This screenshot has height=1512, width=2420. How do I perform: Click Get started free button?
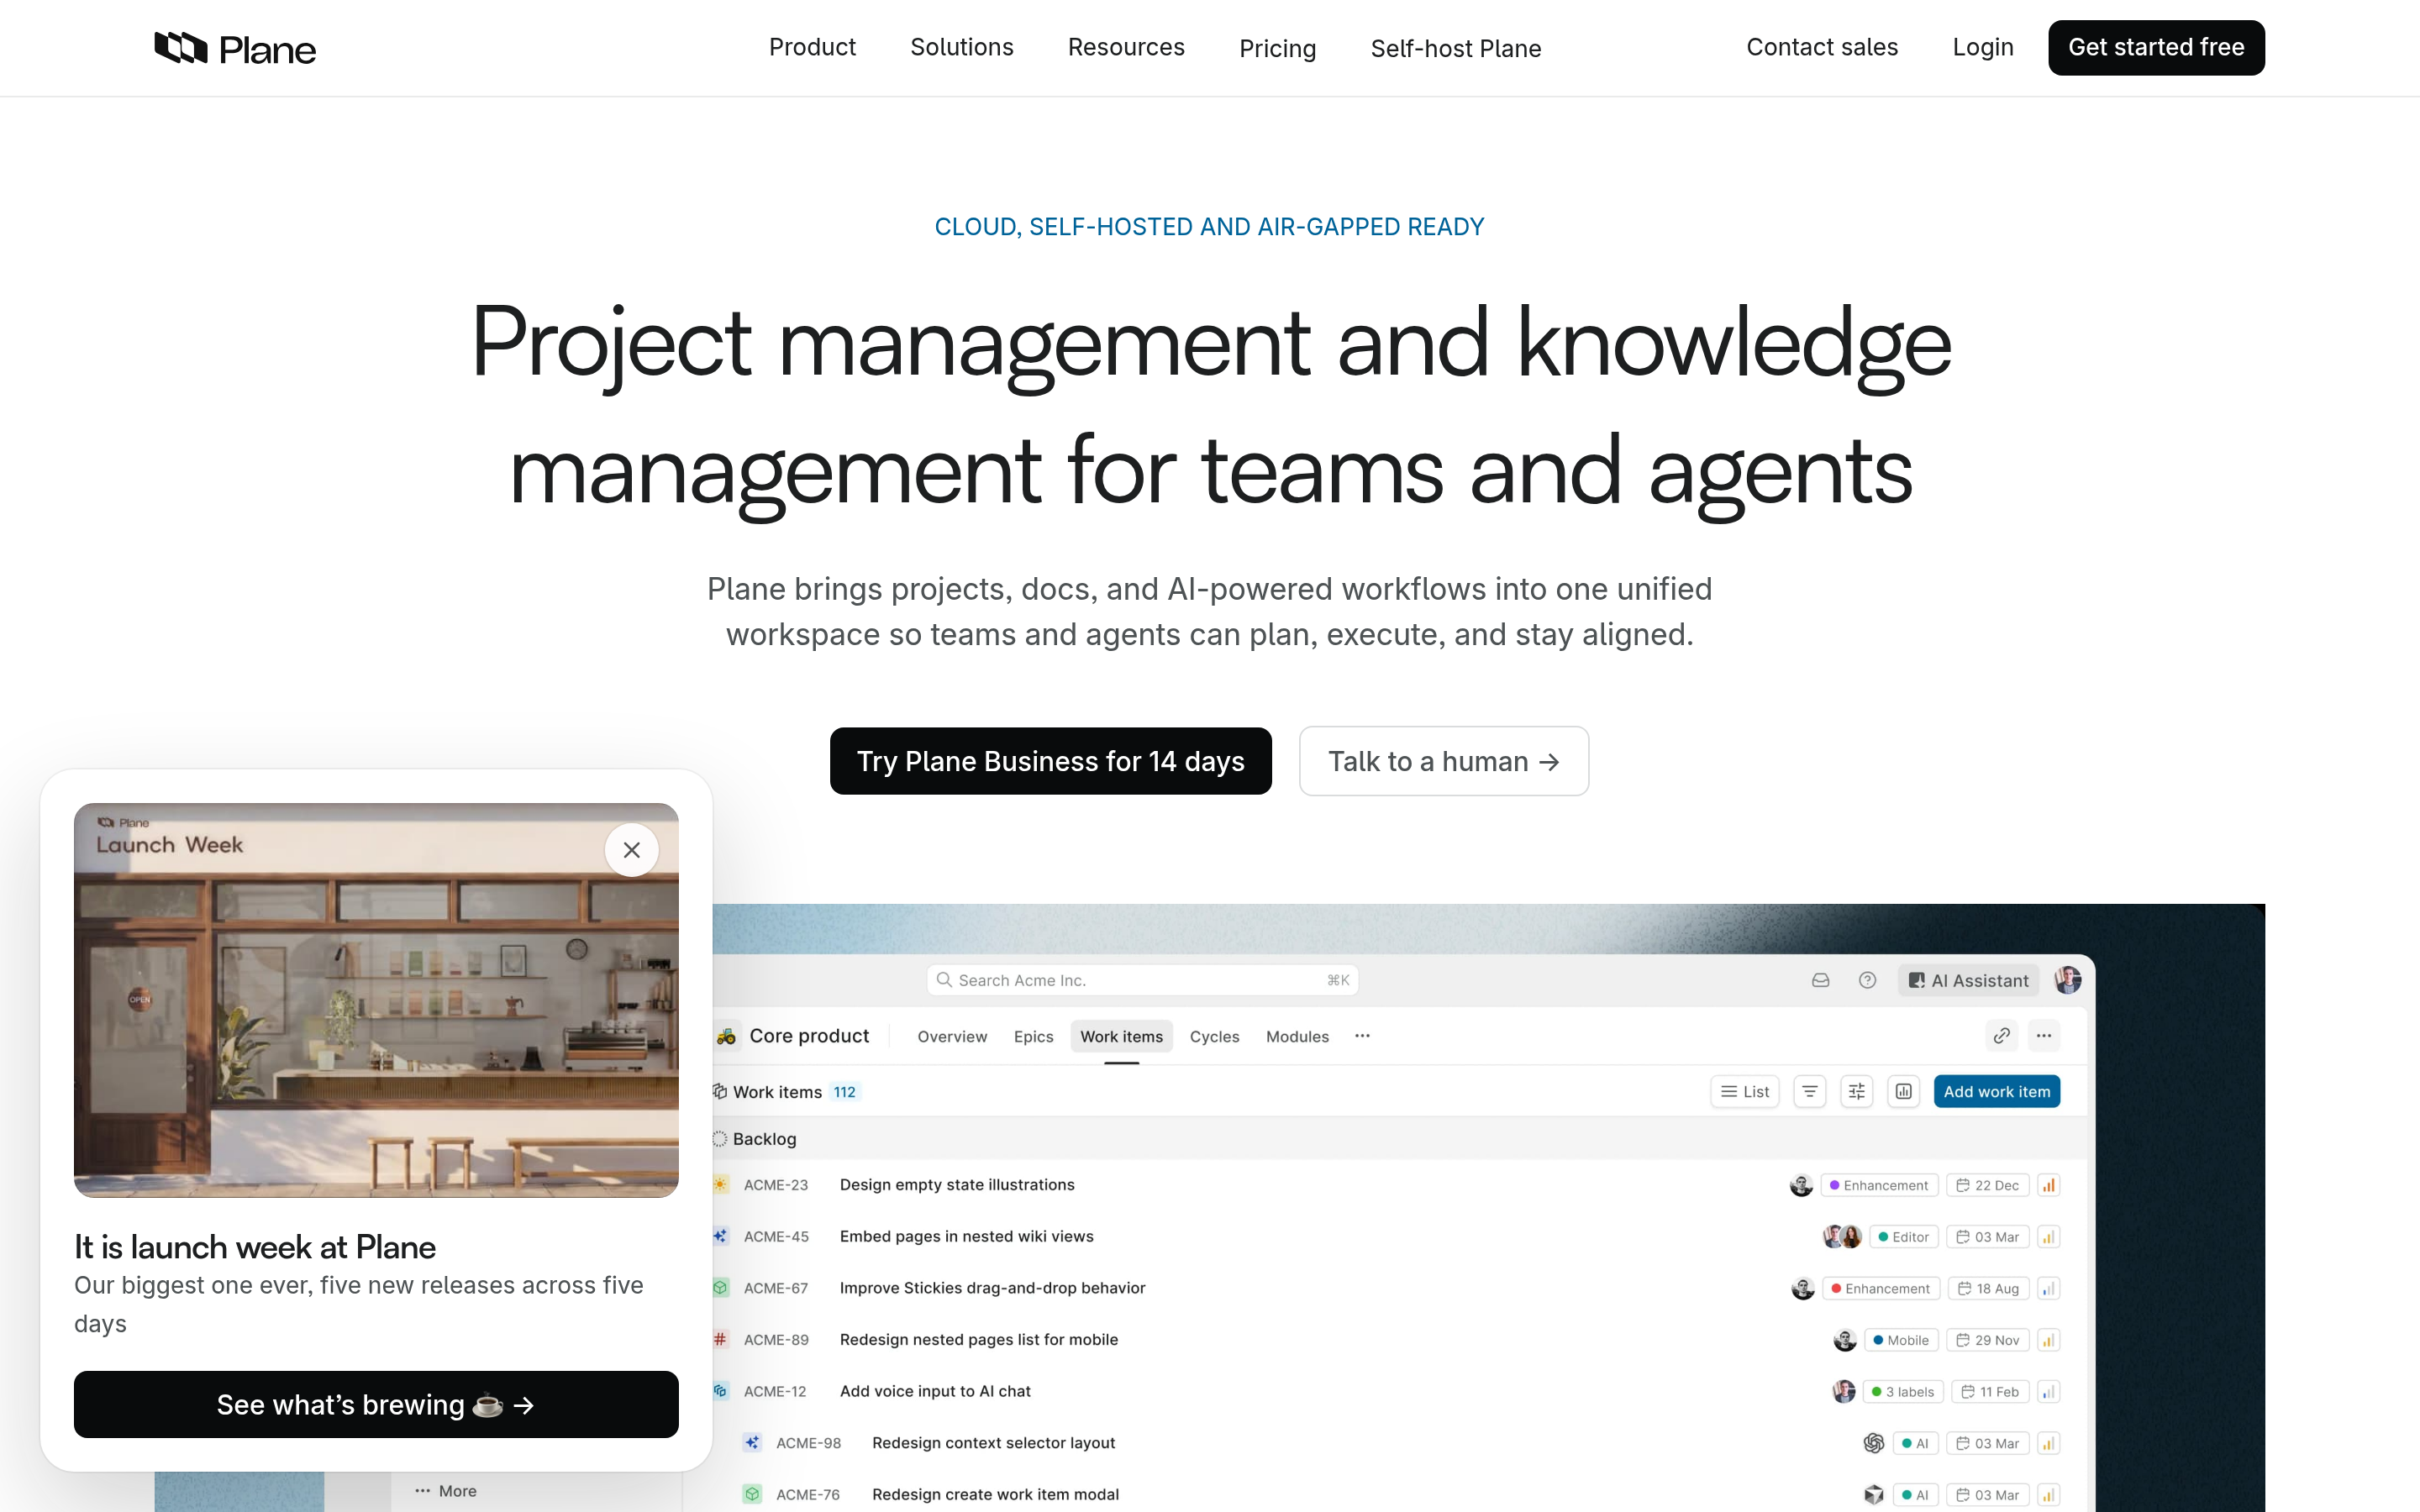pyautogui.click(x=2156, y=47)
